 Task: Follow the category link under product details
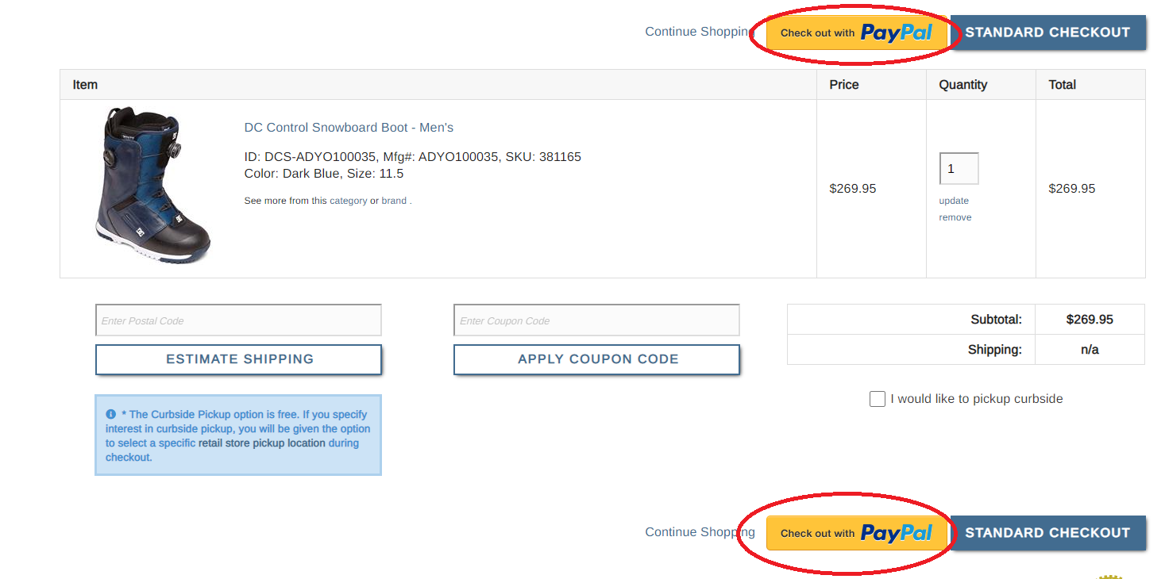tap(348, 201)
